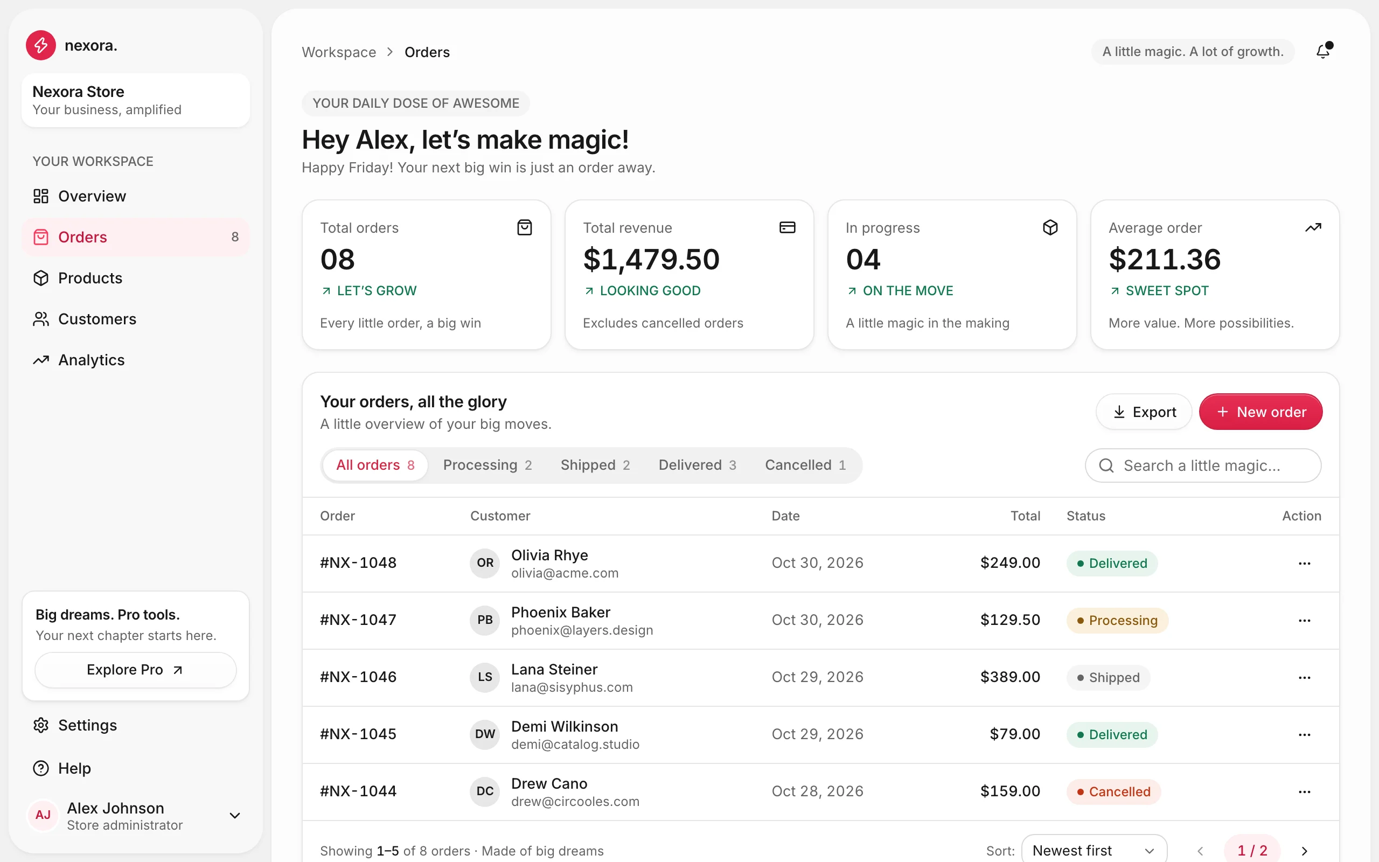Open the Nexora Store workspace switcher

click(136, 100)
